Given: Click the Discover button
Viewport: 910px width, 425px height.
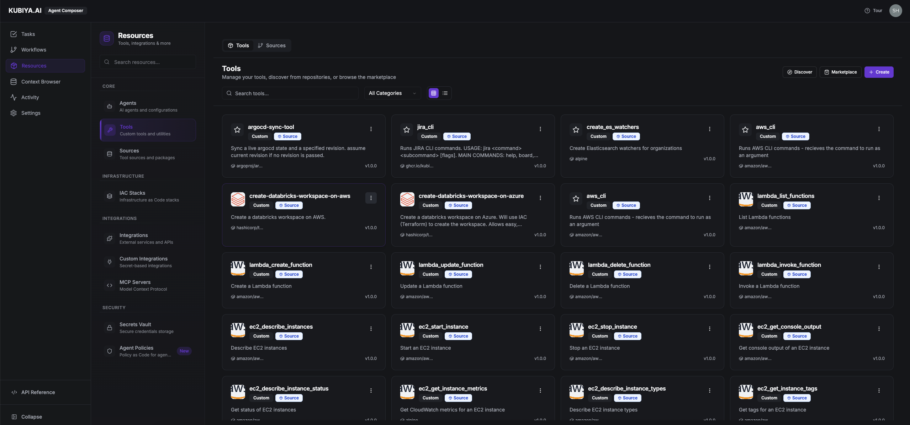Looking at the screenshot, I should point(799,72).
